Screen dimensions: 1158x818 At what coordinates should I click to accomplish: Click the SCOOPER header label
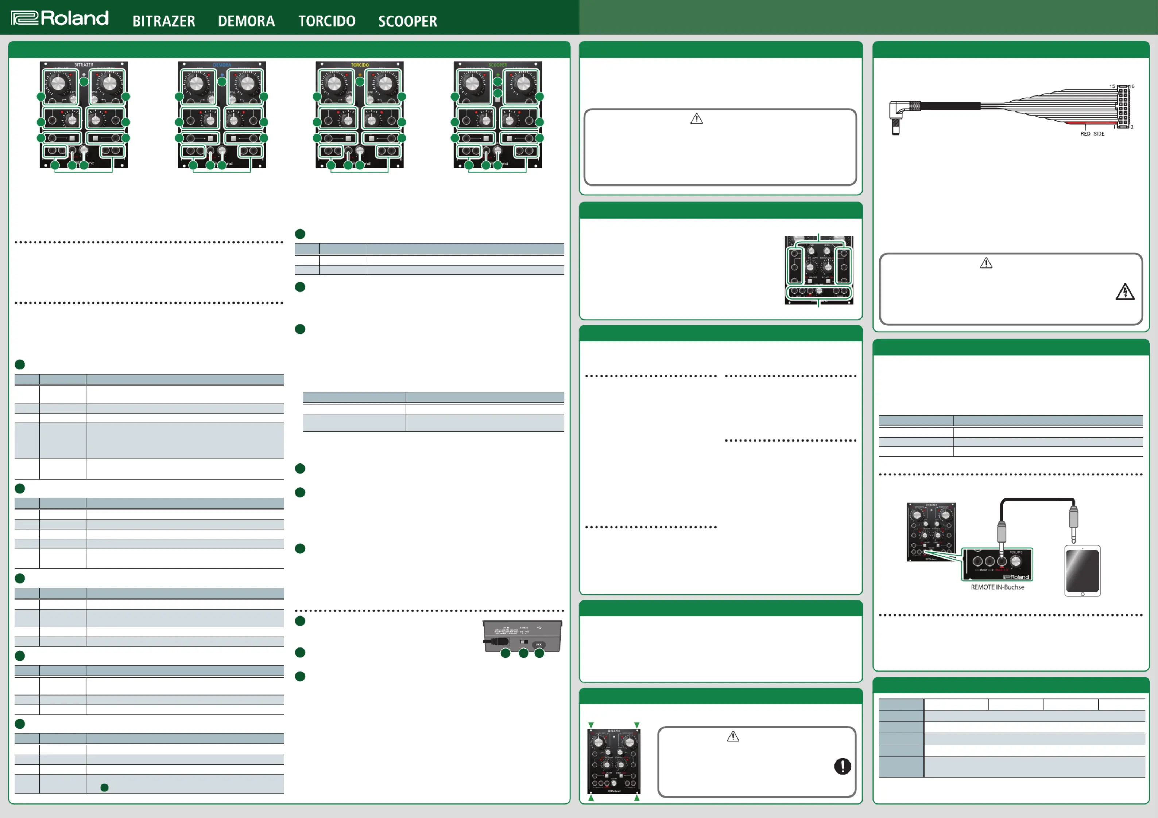coord(407,21)
